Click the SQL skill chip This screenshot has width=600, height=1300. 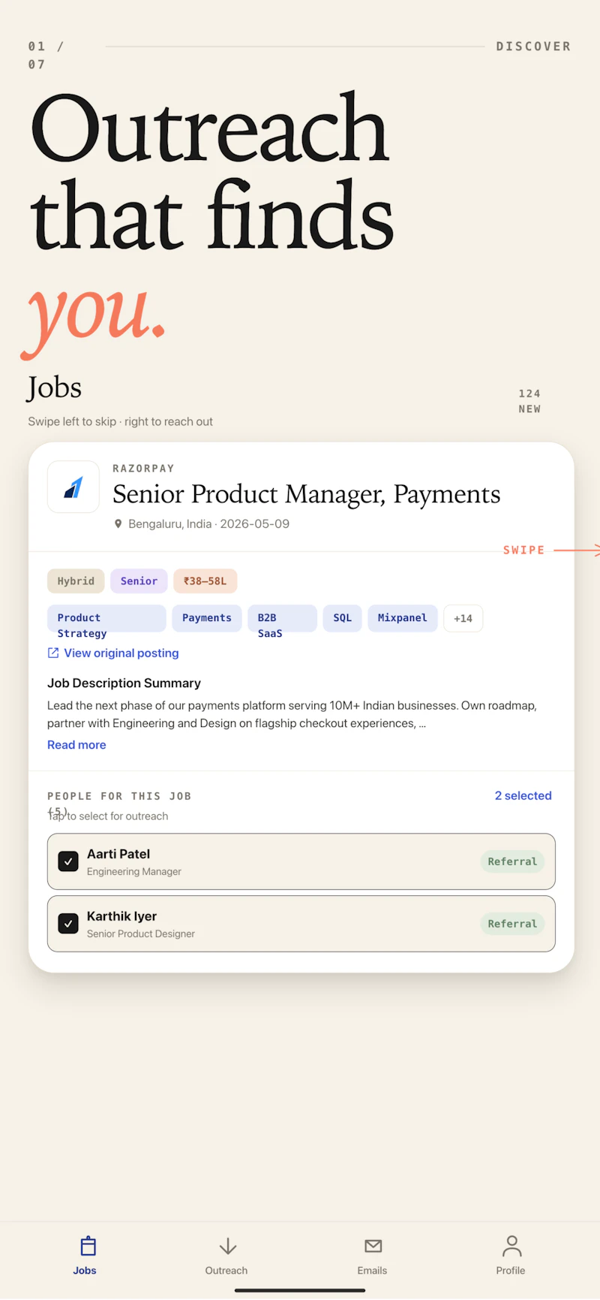click(x=343, y=619)
